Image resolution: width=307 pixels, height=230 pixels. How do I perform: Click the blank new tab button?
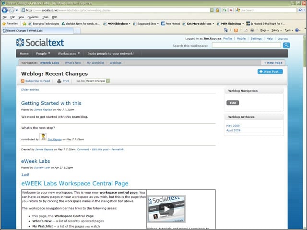click(77, 31)
